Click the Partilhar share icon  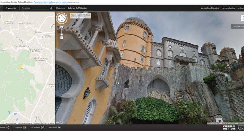coord(8,128)
